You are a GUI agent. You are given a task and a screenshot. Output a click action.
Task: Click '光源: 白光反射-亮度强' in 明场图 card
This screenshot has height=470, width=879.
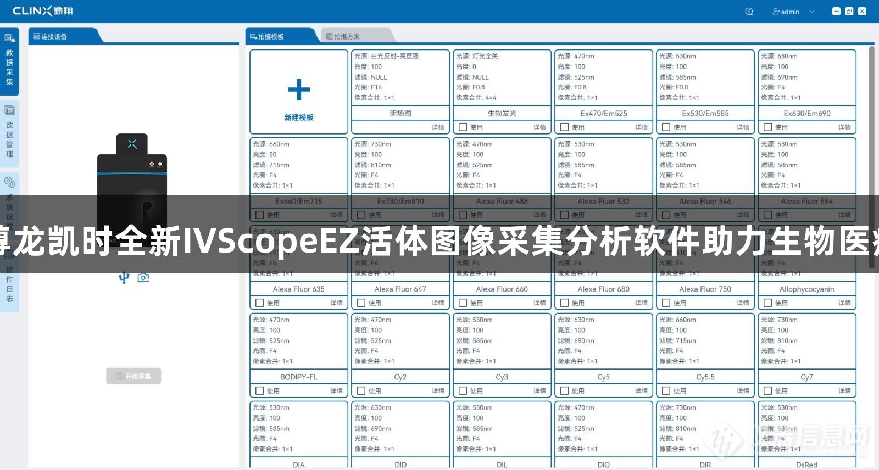[387, 56]
